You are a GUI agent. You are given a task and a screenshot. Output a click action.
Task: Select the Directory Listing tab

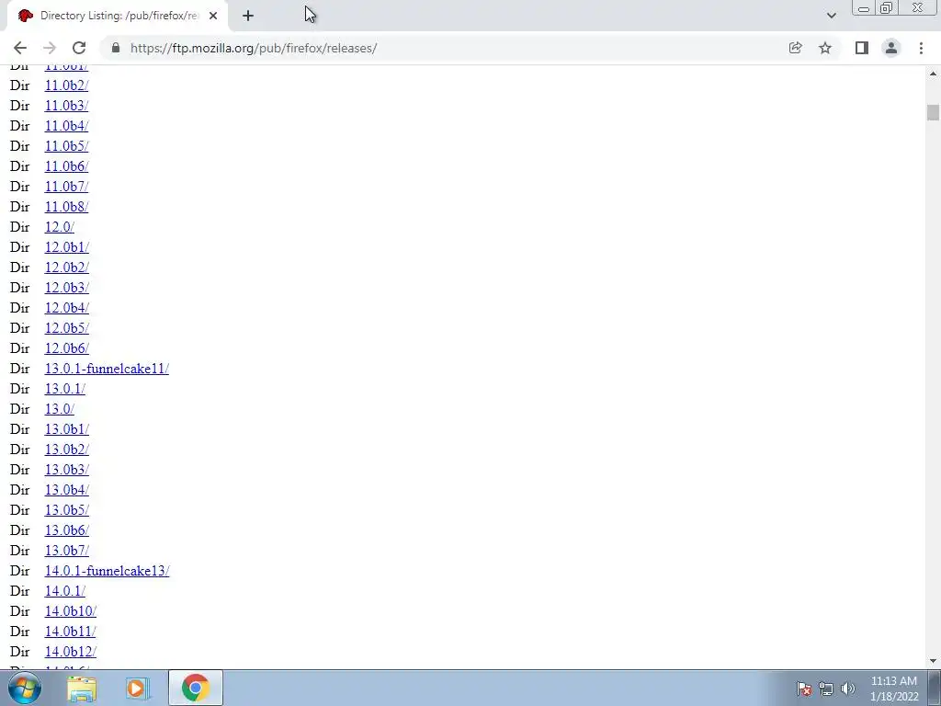pyautogui.click(x=118, y=16)
